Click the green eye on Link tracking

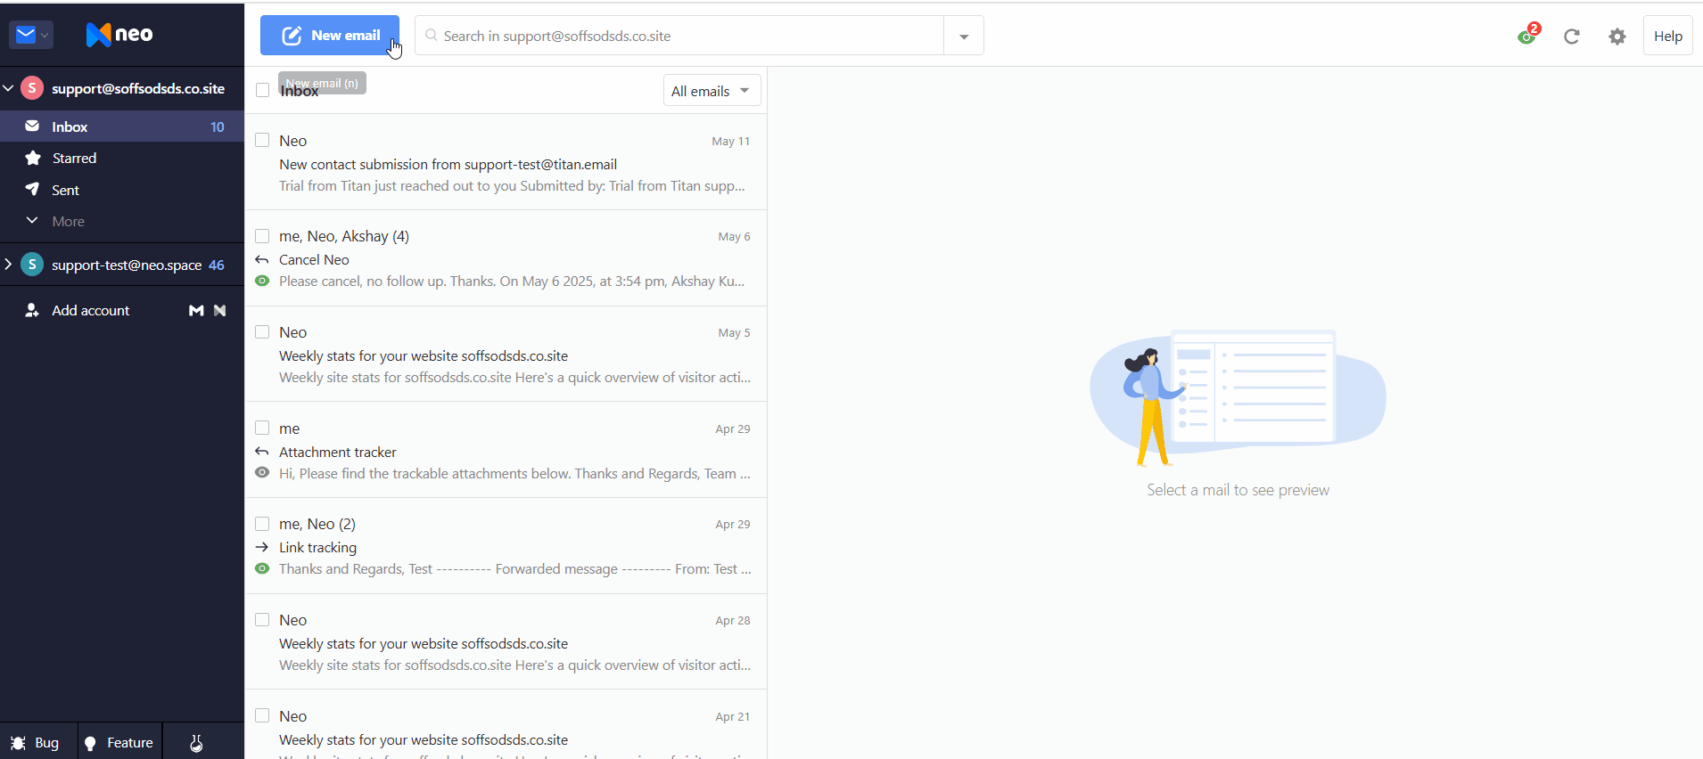262,568
